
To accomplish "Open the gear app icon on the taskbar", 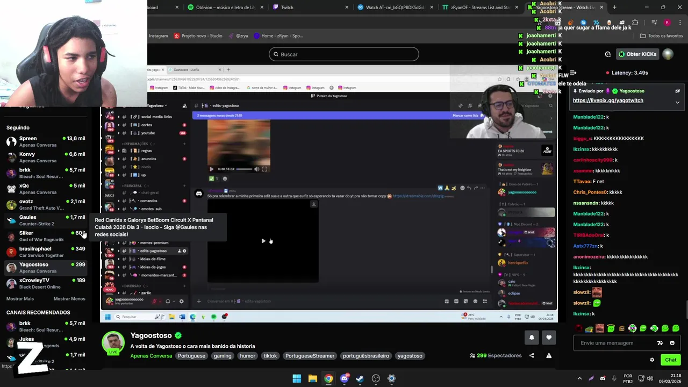I will (392, 378).
